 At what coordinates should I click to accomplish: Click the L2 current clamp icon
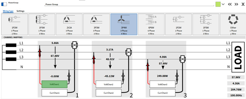click(x=128, y=52)
